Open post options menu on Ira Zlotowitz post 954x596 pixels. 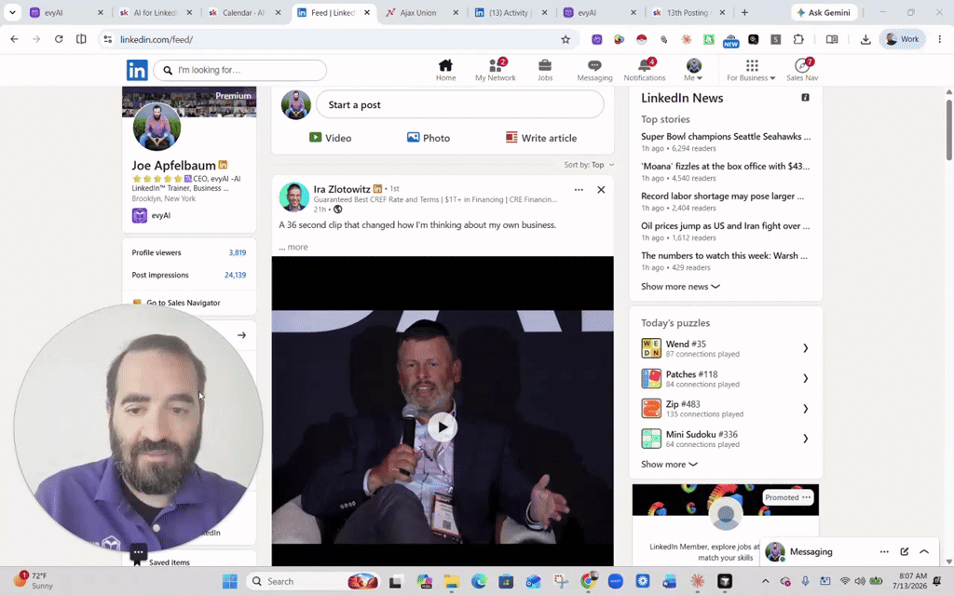tap(579, 190)
